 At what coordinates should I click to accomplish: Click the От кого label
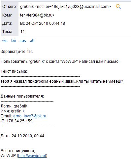coord(10,7)
